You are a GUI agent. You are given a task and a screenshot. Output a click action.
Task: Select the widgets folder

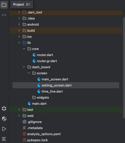(x=43, y=98)
